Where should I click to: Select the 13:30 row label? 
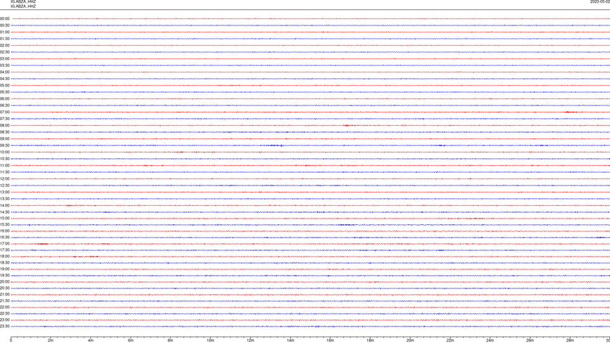[x=4, y=199]
